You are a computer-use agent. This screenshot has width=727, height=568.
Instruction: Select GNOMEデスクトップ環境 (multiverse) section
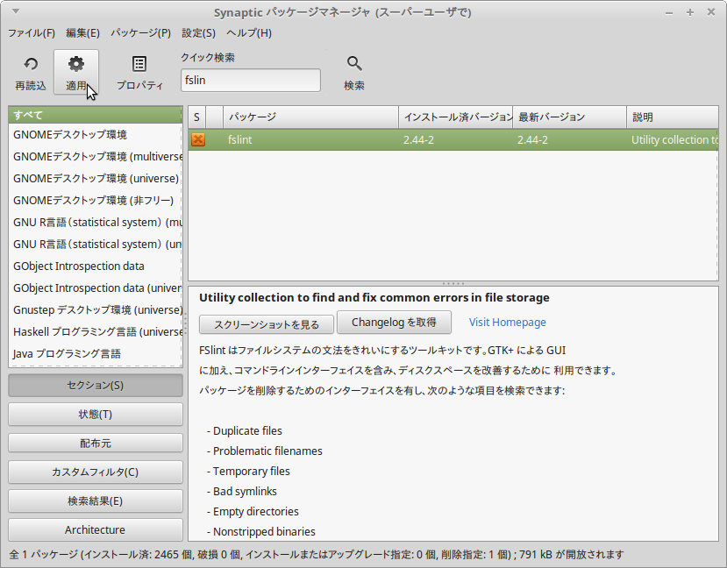pos(95,157)
